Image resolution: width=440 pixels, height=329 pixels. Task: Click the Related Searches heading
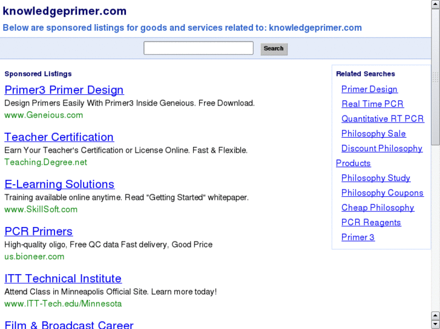366,74
